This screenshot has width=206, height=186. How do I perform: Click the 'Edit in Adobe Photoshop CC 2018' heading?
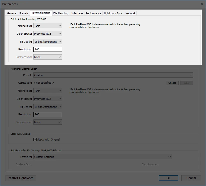[x=28, y=19]
